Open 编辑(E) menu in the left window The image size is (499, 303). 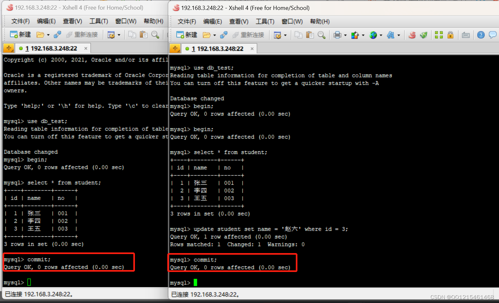coord(46,21)
